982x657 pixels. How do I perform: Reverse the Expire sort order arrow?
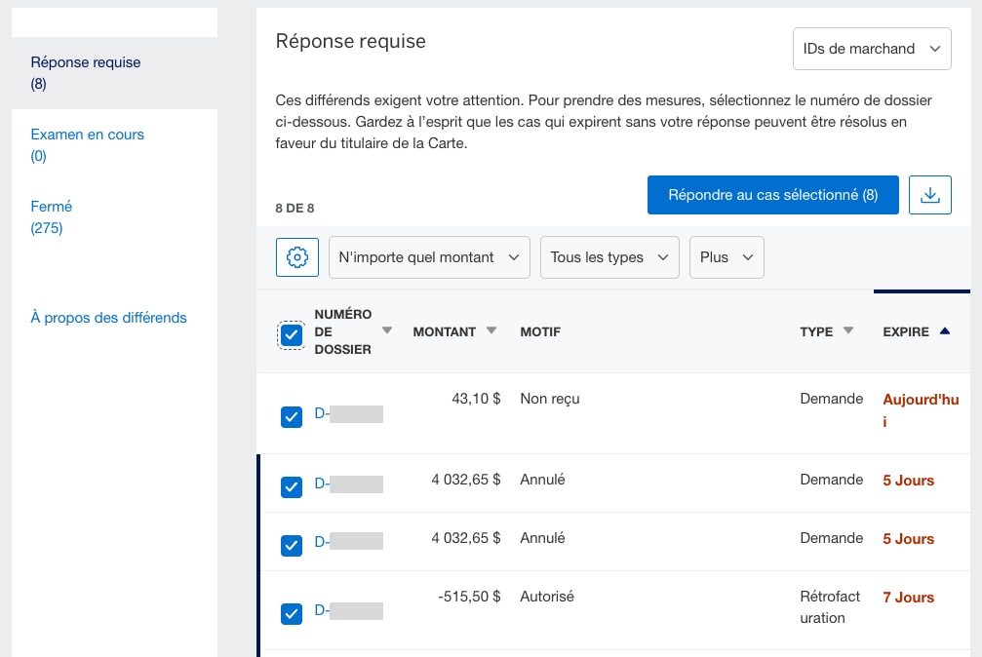(944, 330)
